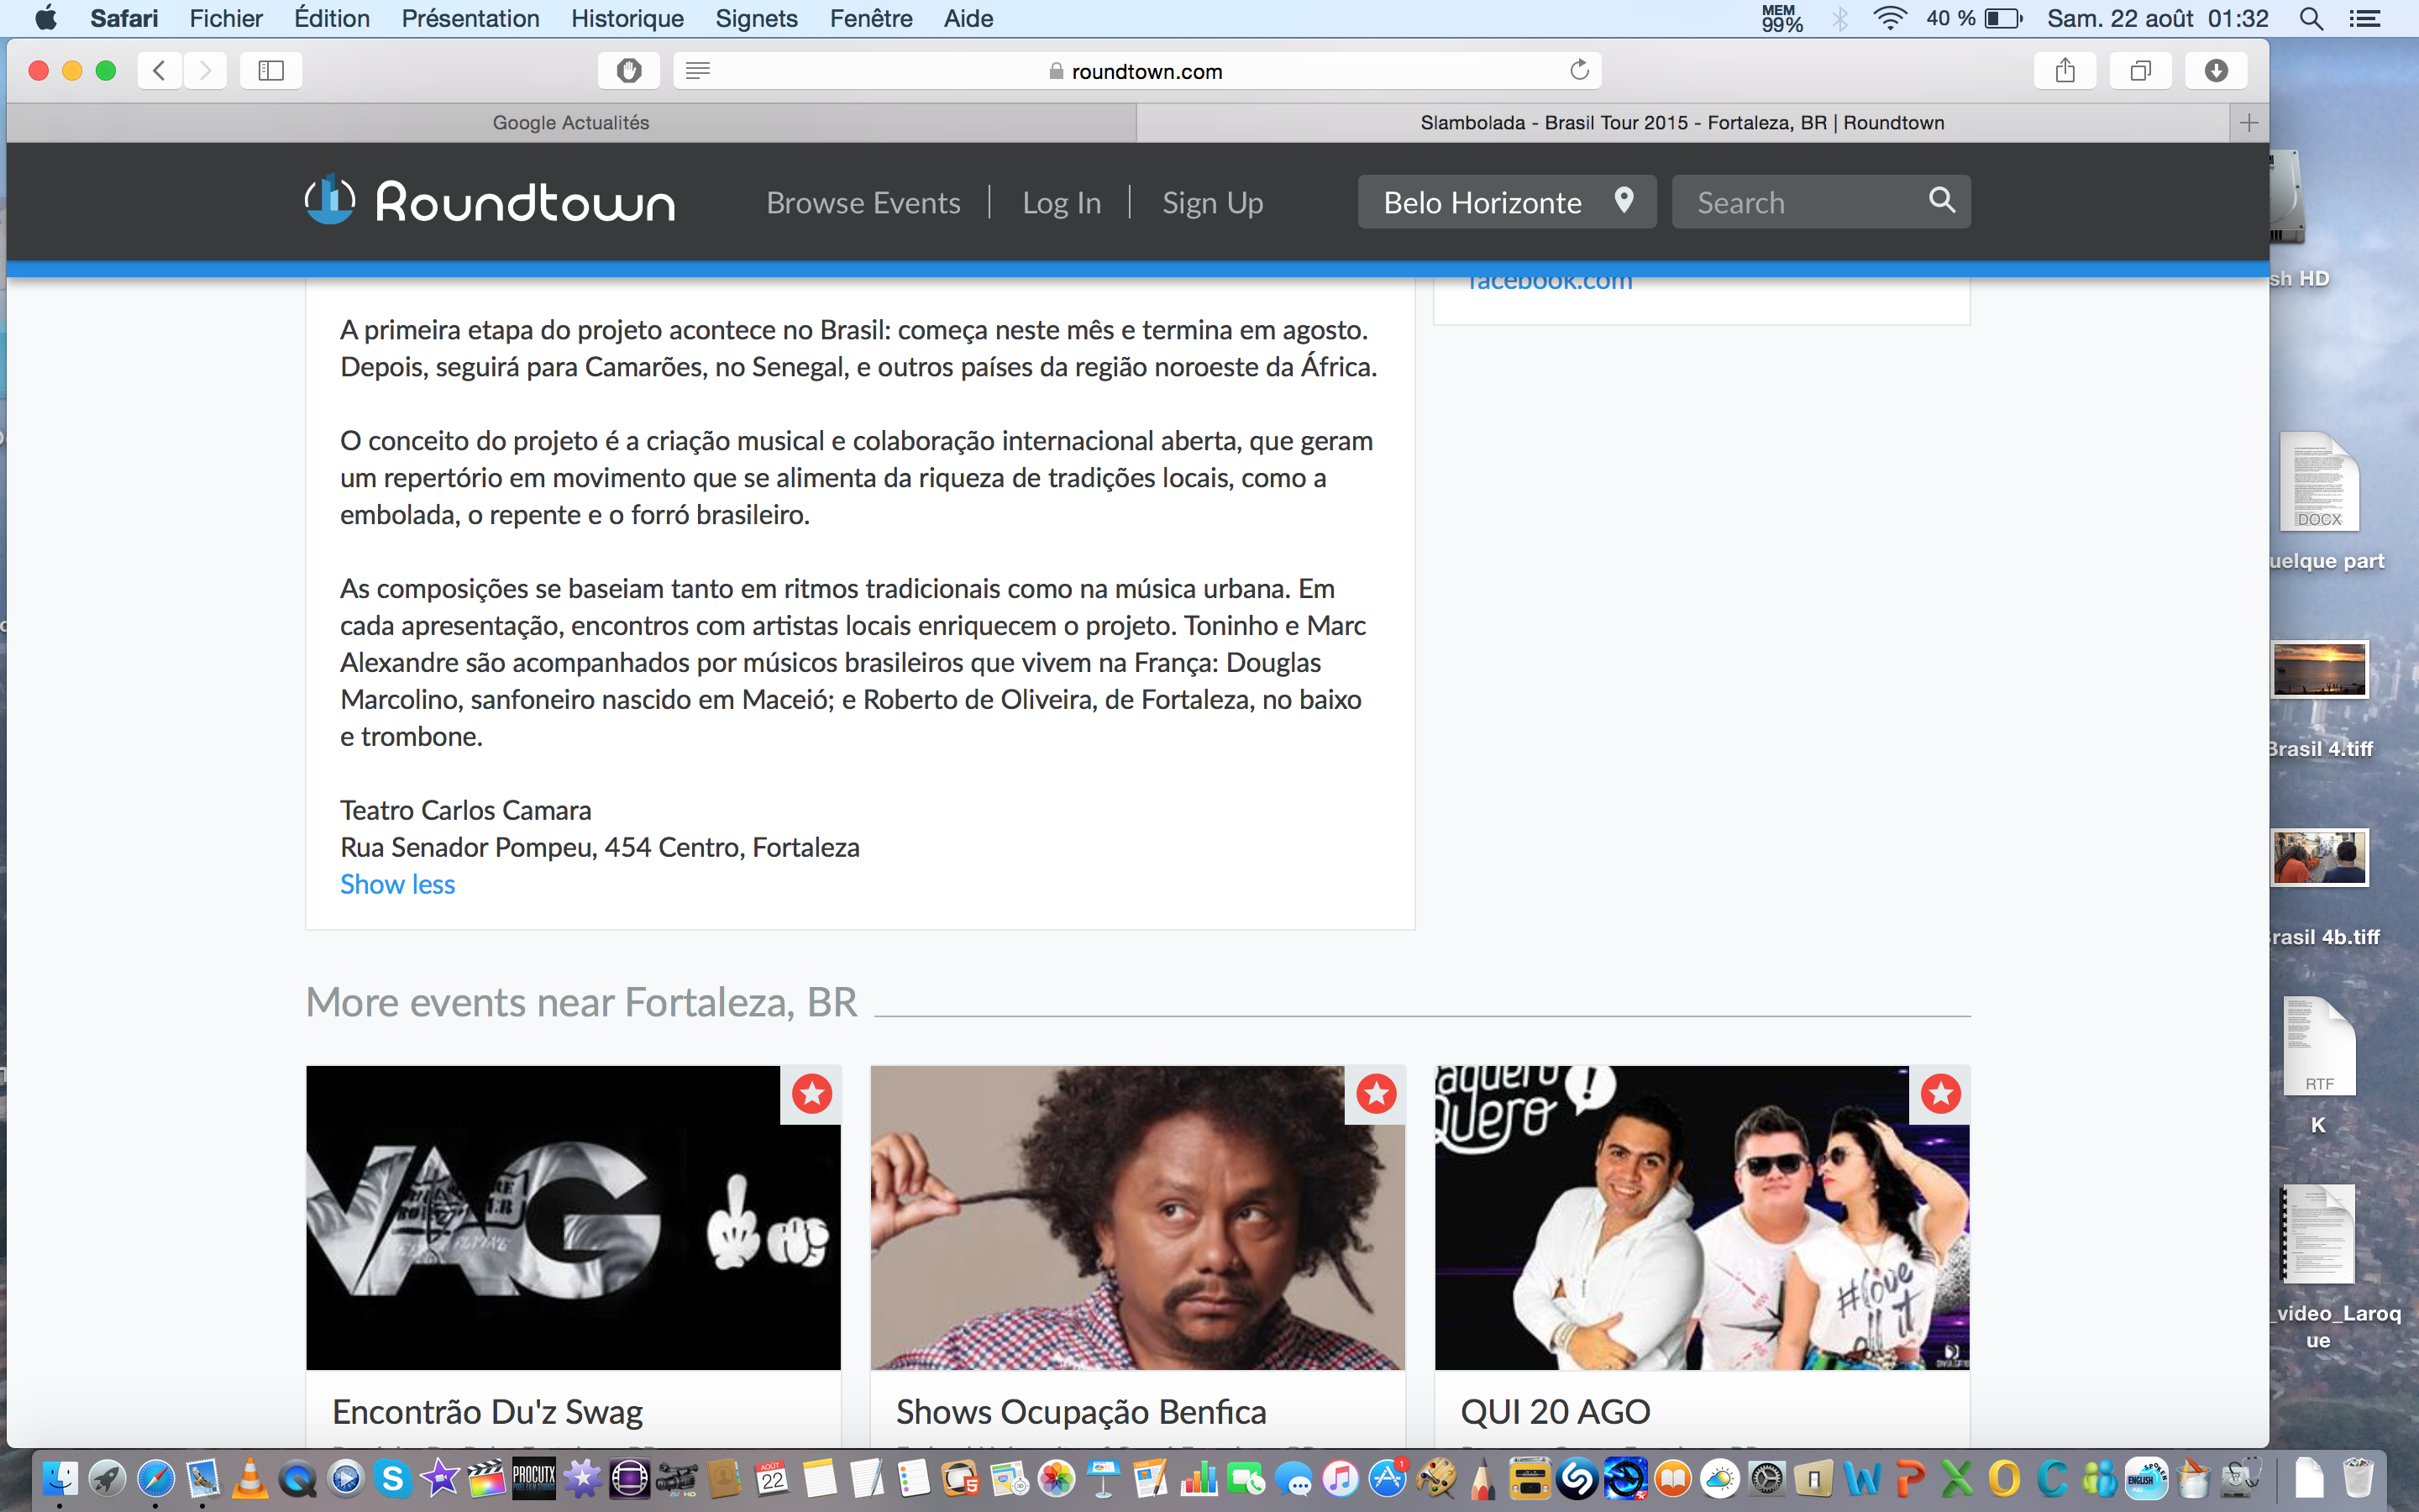The width and height of the screenshot is (2419, 1512).
Task: Launch iMovie from the Dock
Action: (440, 1478)
